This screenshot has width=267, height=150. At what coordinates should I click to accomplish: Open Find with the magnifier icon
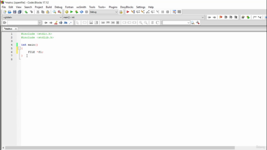[54, 12]
